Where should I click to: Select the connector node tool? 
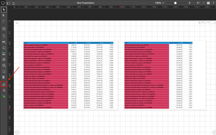4,21
